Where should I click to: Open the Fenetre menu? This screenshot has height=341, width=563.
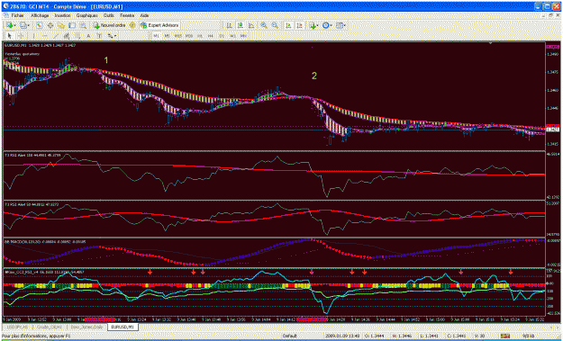click(127, 16)
